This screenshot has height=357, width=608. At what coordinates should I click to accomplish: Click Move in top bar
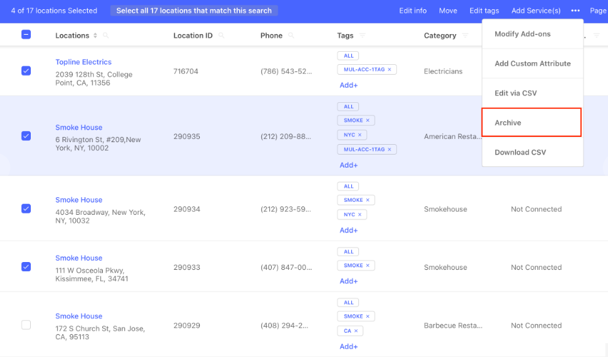click(448, 11)
